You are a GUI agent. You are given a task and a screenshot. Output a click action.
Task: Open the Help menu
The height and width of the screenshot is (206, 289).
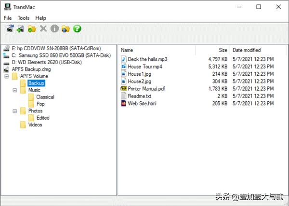tap(40, 18)
